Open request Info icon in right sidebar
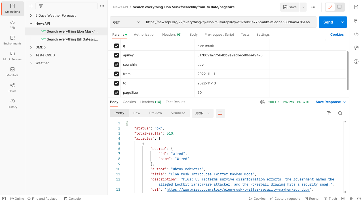This screenshot has height=202, width=363. pyautogui.click(x=356, y=61)
